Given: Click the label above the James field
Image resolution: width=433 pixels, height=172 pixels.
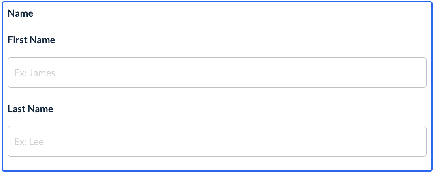Looking at the screenshot, I should pos(31,40).
